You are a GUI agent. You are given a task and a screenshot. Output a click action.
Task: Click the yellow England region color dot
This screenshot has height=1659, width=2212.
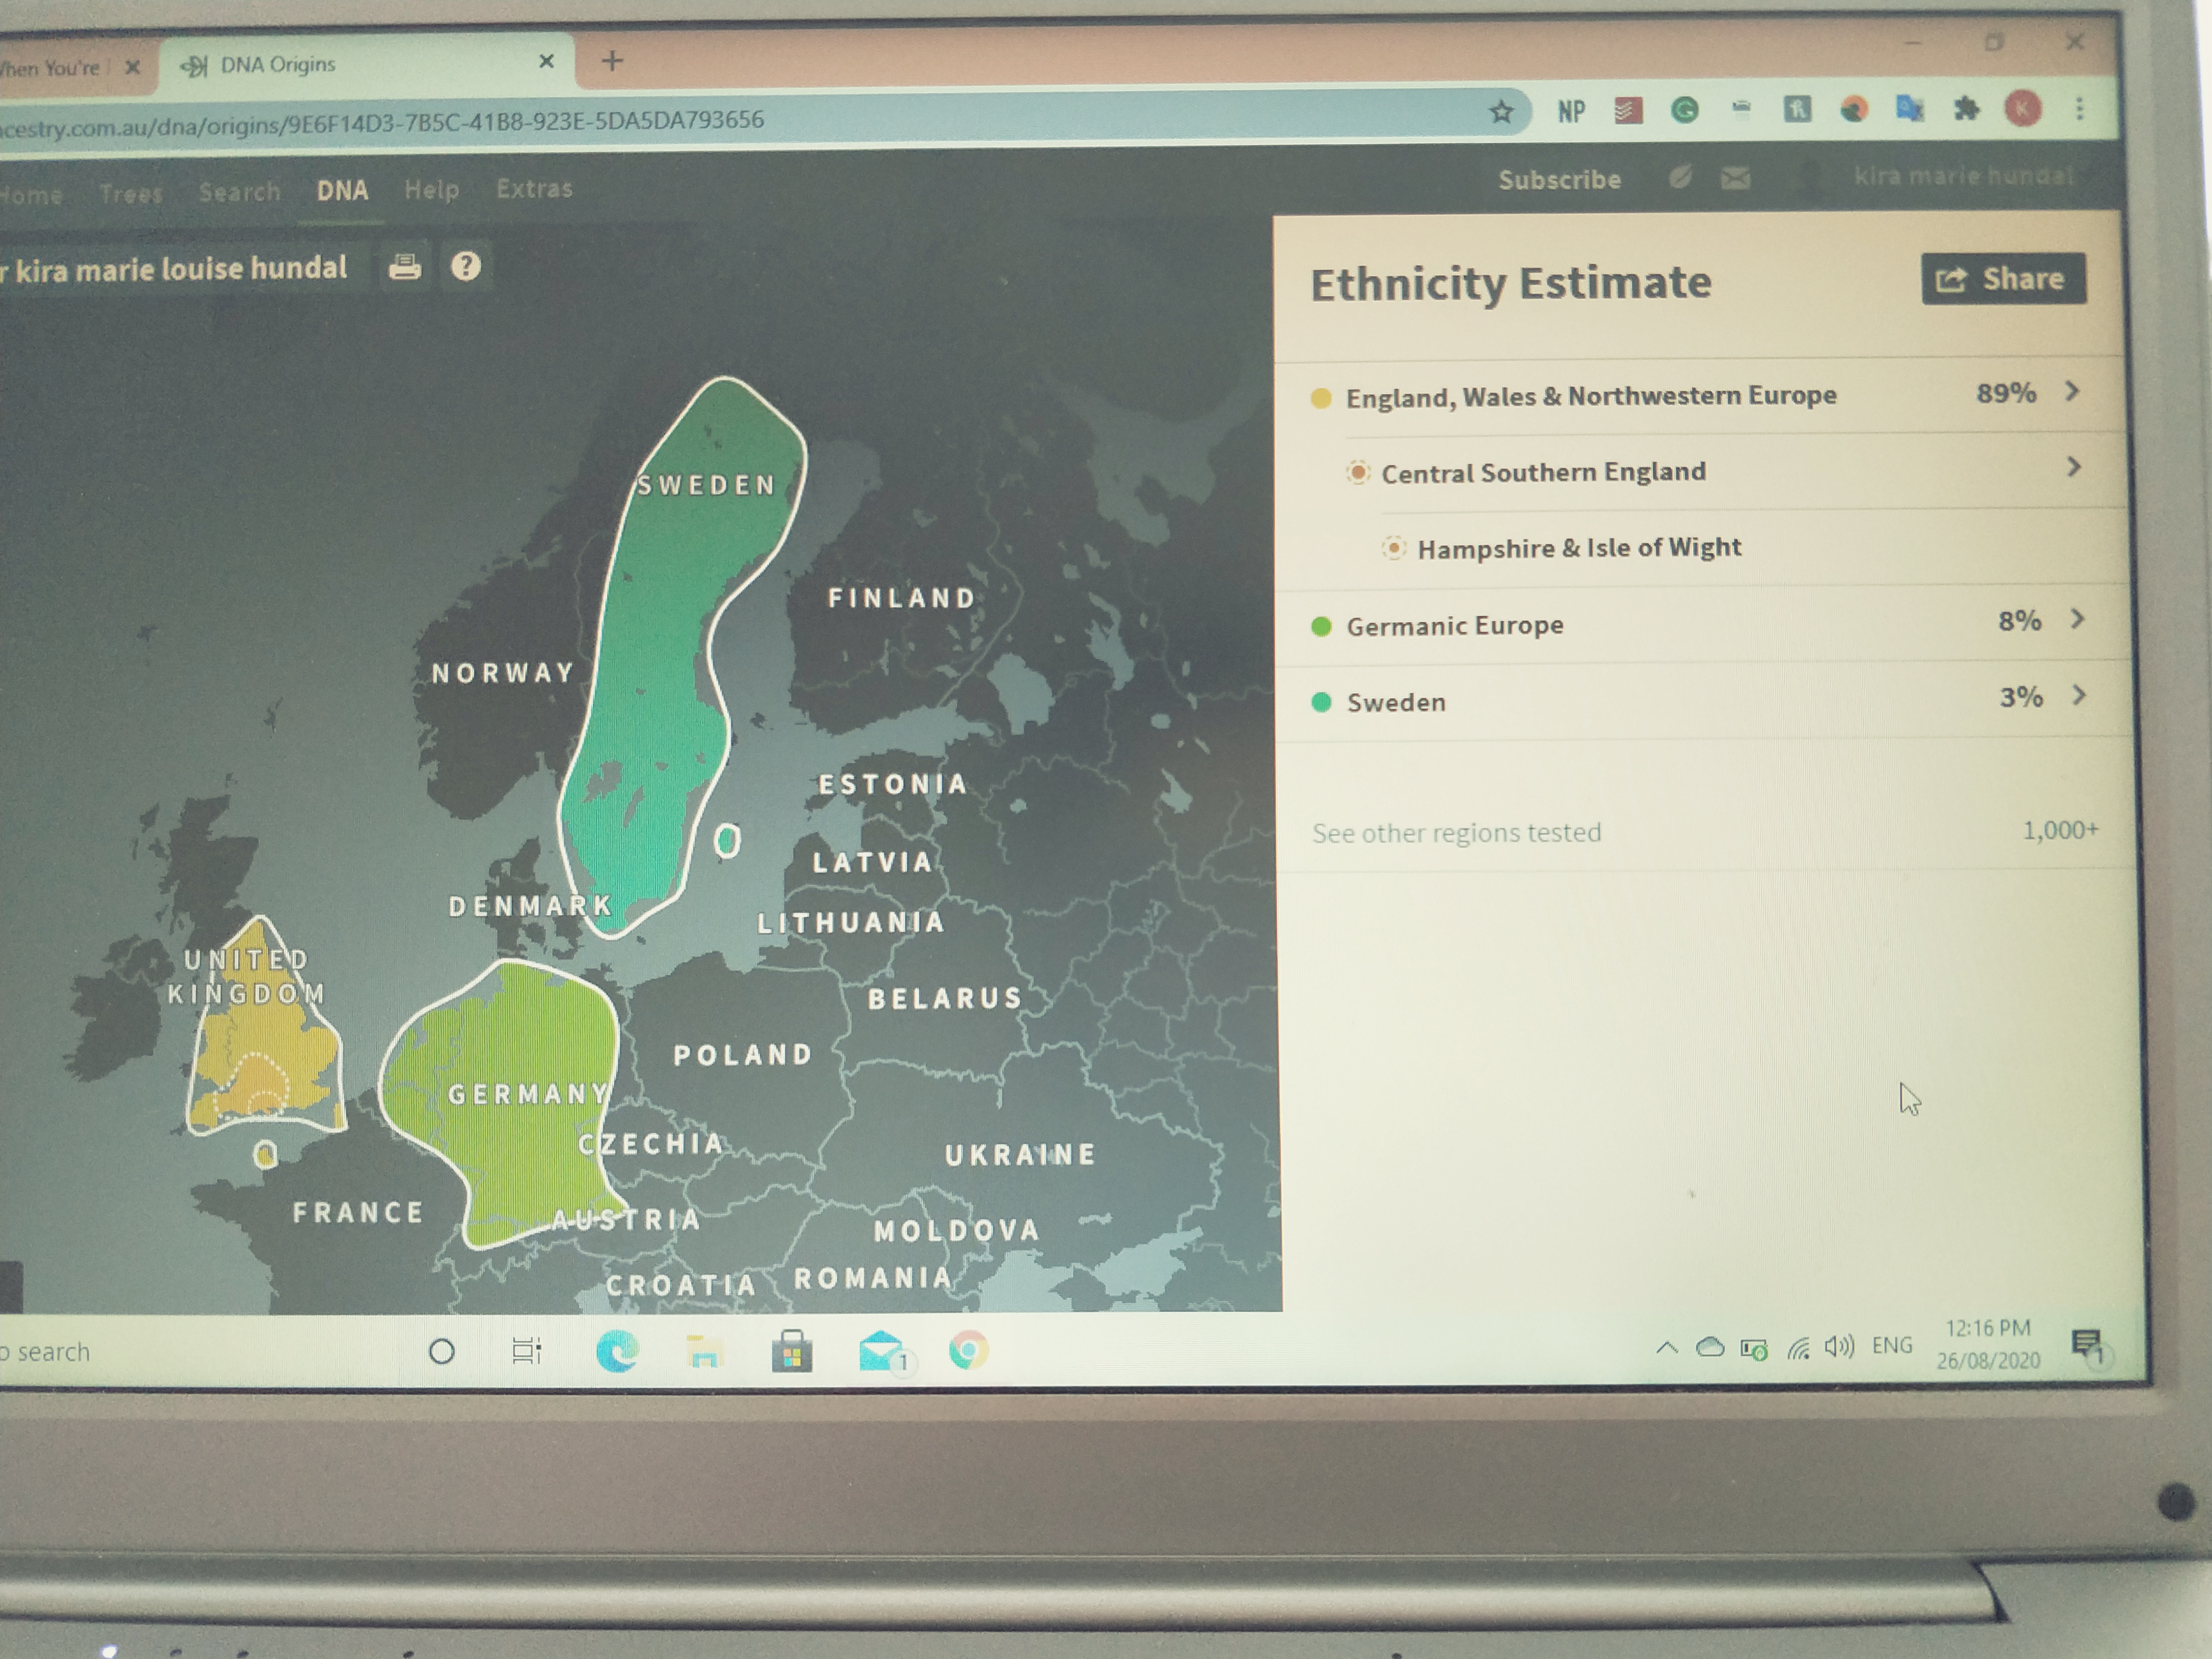coord(1320,398)
